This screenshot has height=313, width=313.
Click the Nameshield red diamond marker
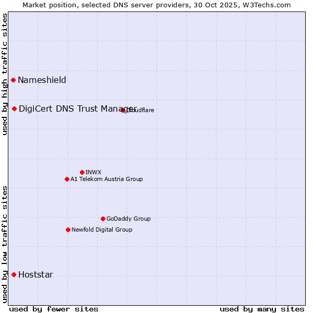[x=13, y=80]
